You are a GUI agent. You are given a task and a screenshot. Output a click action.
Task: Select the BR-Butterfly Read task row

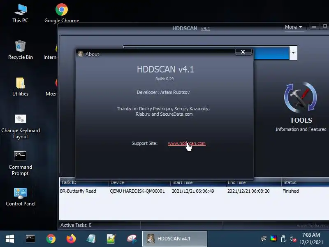pos(194,191)
